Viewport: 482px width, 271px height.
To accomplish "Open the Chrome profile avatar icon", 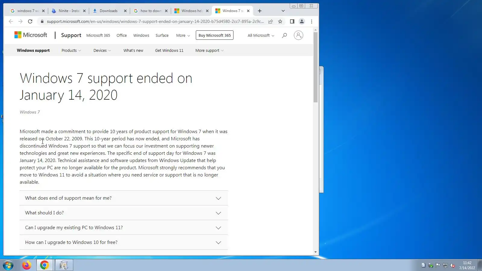I will 302,21.
